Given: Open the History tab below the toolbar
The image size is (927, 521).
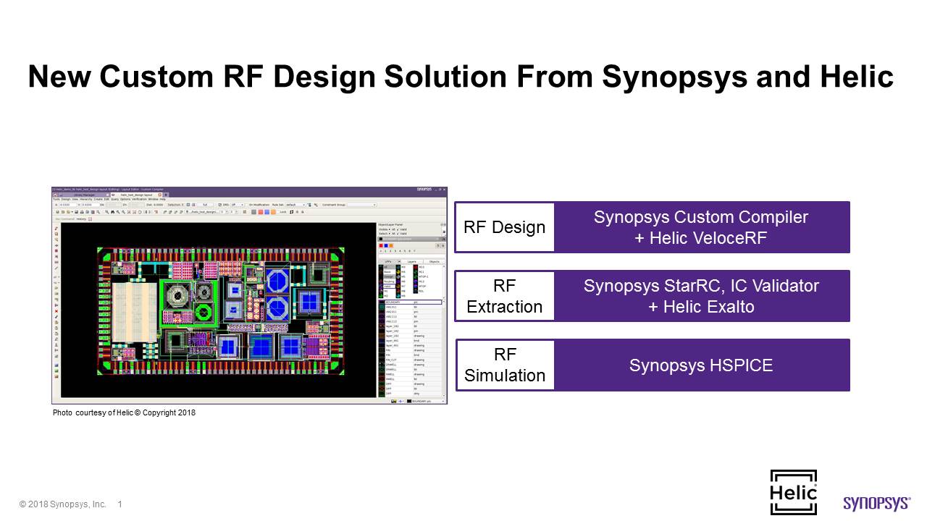Looking at the screenshot, I should pyautogui.click(x=81, y=219).
